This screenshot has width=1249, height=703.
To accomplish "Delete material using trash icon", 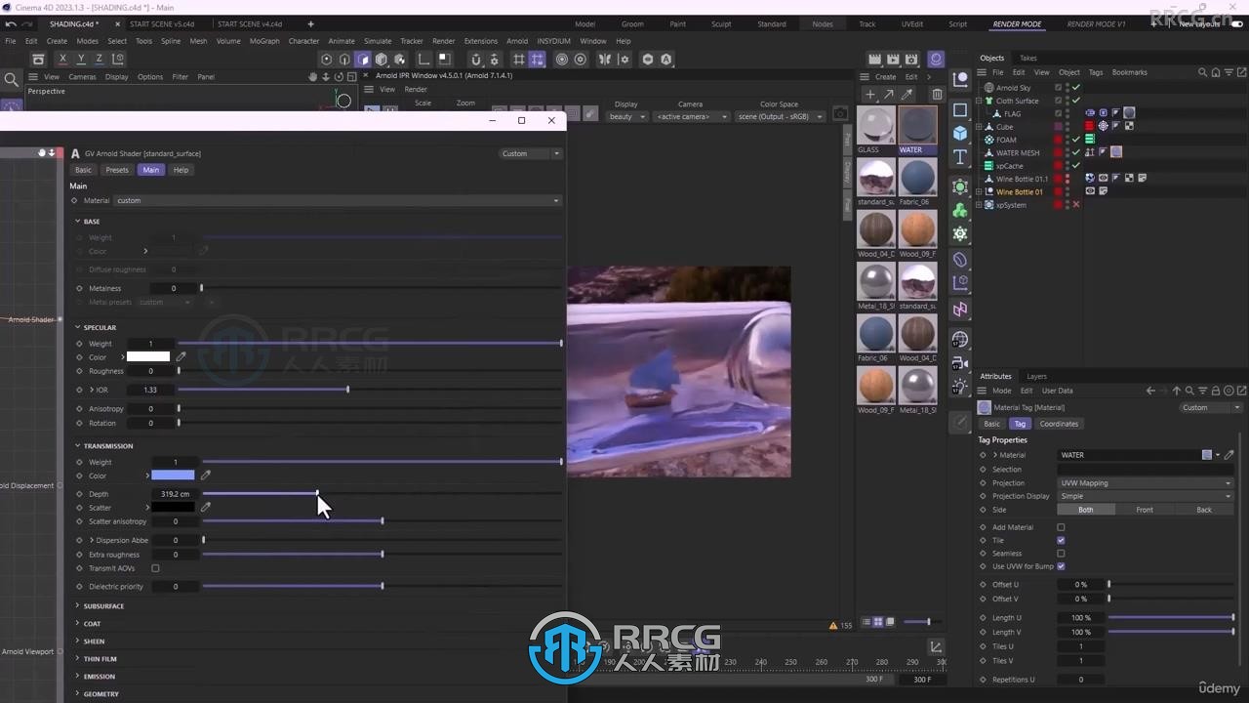I will [x=937, y=95].
